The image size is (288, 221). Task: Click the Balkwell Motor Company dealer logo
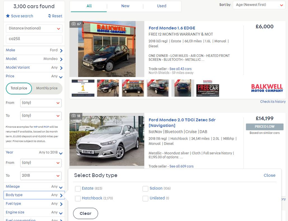(267, 88)
